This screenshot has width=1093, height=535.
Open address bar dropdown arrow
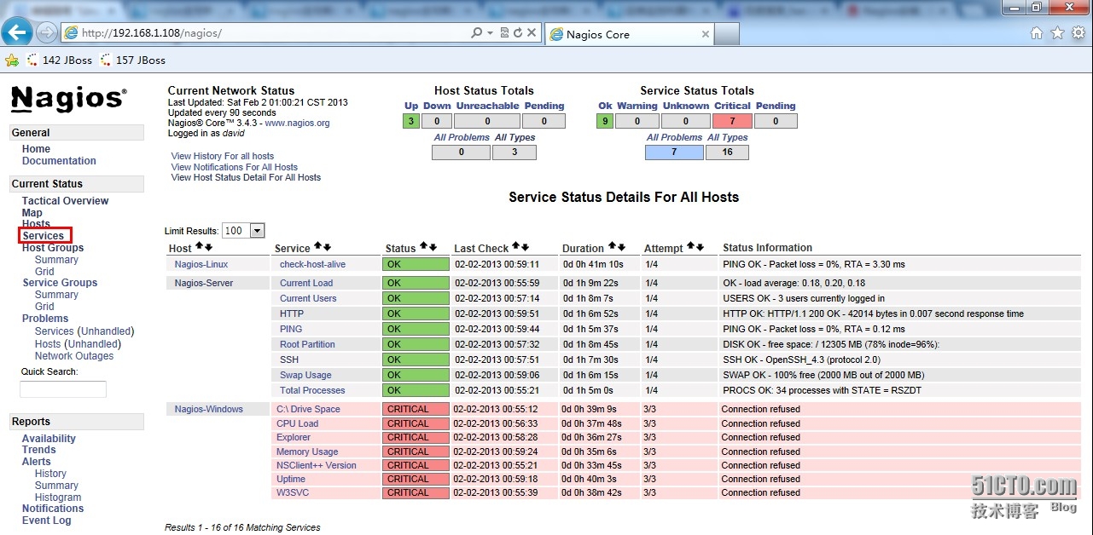pyautogui.click(x=490, y=33)
